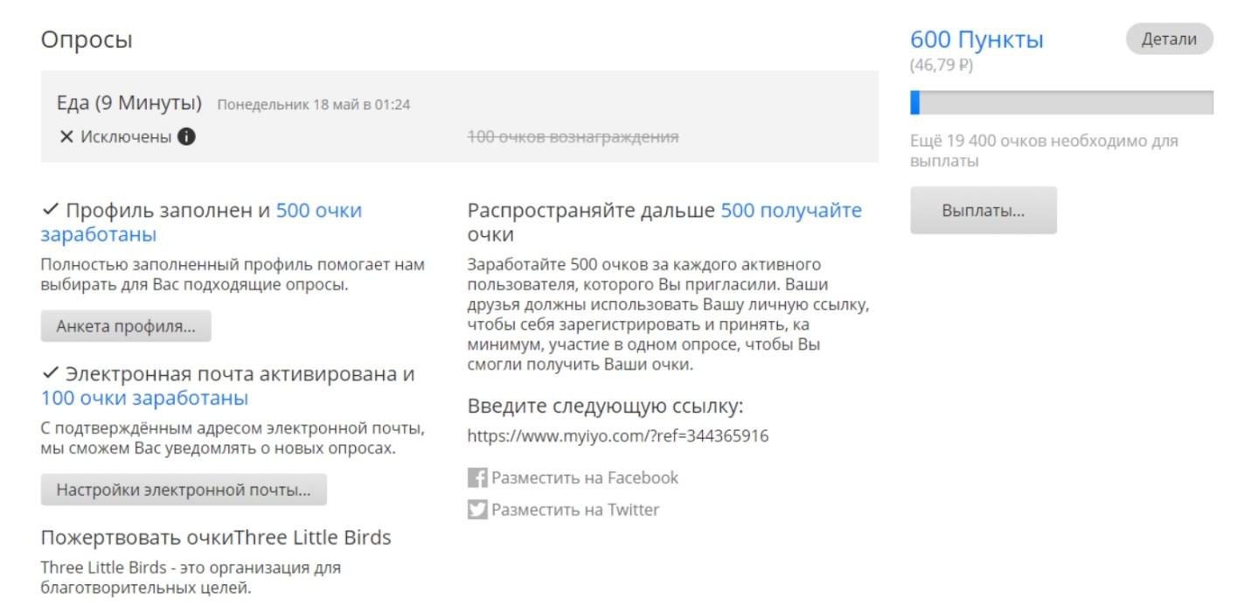Click the Facebook icon
This screenshot has width=1251, height=612.
click(x=476, y=478)
